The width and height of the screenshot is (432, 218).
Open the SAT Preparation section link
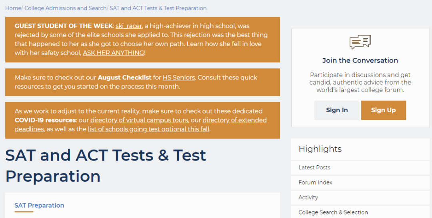pos(39,205)
